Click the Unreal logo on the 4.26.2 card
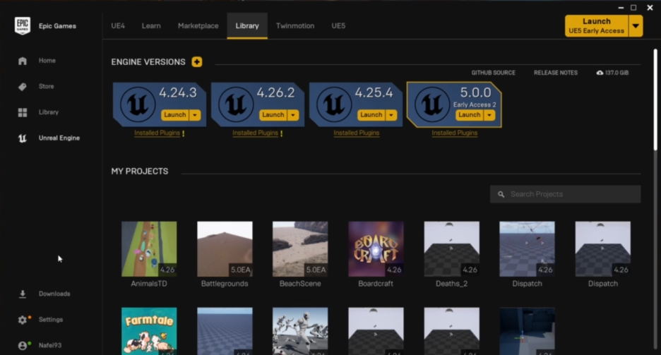 click(236, 104)
